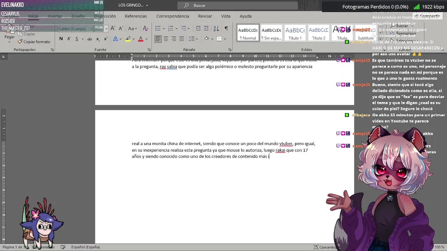
Task: Open bullet list style dropdown arrow
Action: click(163, 28)
